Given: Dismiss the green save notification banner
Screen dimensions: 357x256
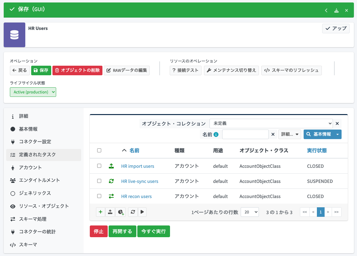Looking at the screenshot, I should (347, 10).
